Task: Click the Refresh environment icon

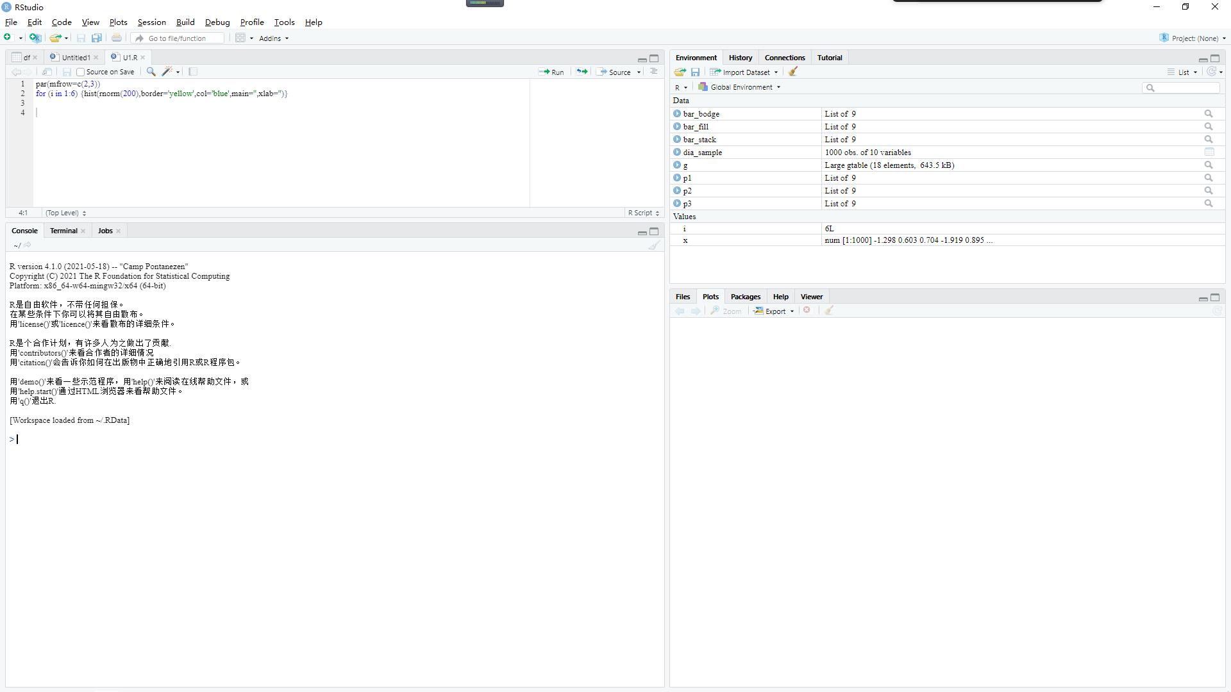Action: pos(1211,72)
